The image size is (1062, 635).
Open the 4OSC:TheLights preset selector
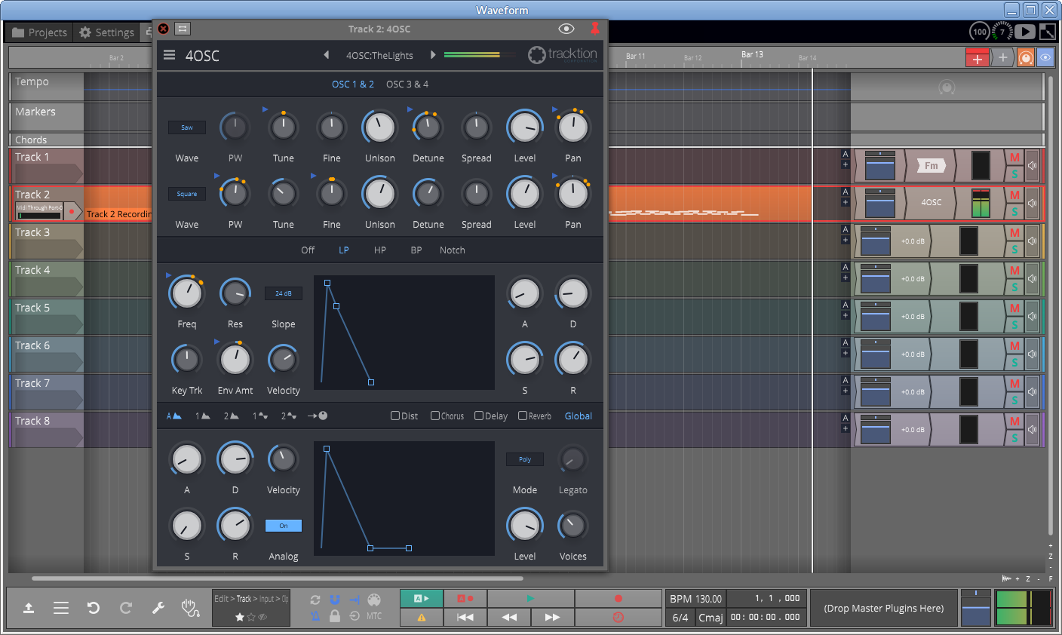coord(379,55)
